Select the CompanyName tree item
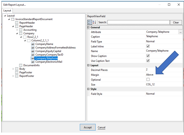The image size is (184, 135). [x=44, y=44]
